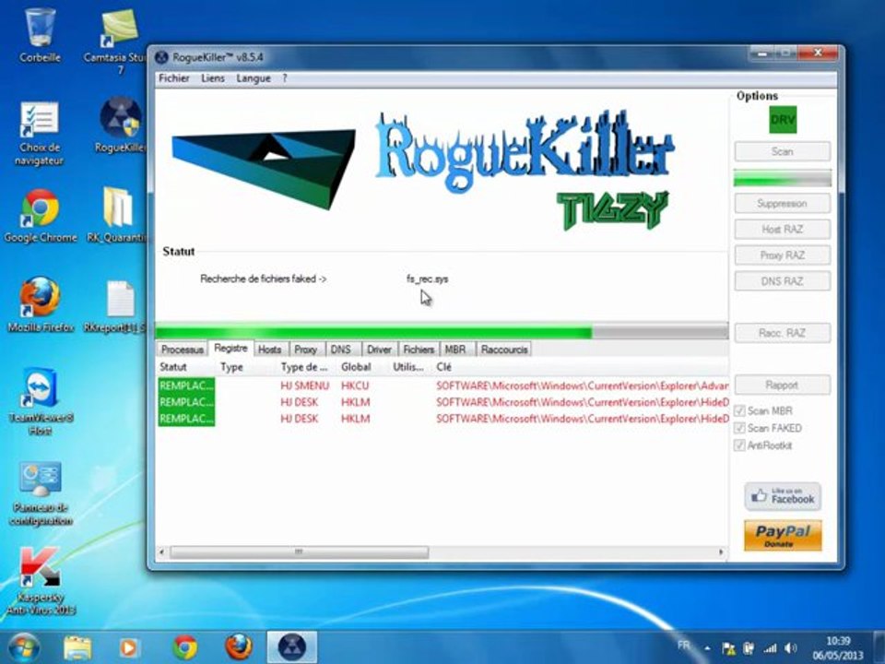Switch to the Hosts tab
The image size is (885, 664).
[269, 350]
